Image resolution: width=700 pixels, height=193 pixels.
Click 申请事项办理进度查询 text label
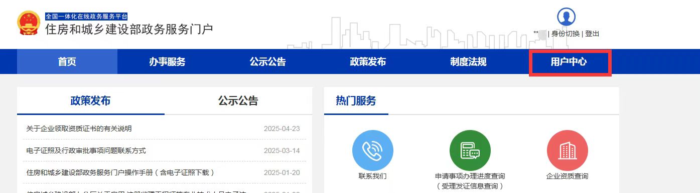[470, 176]
